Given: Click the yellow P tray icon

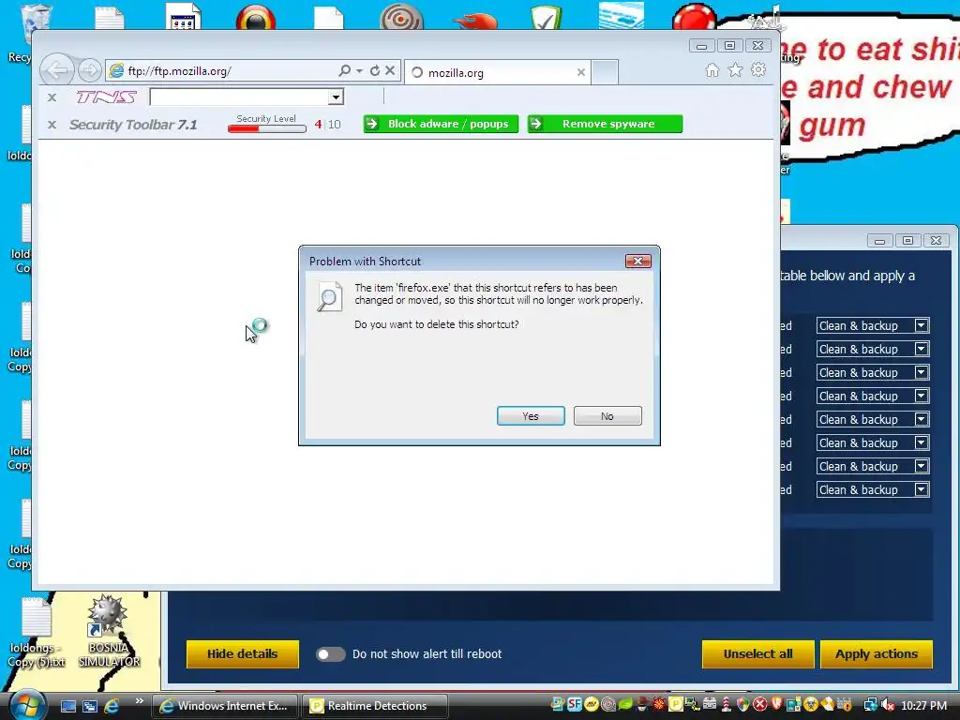Looking at the screenshot, I should [x=676, y=705].
